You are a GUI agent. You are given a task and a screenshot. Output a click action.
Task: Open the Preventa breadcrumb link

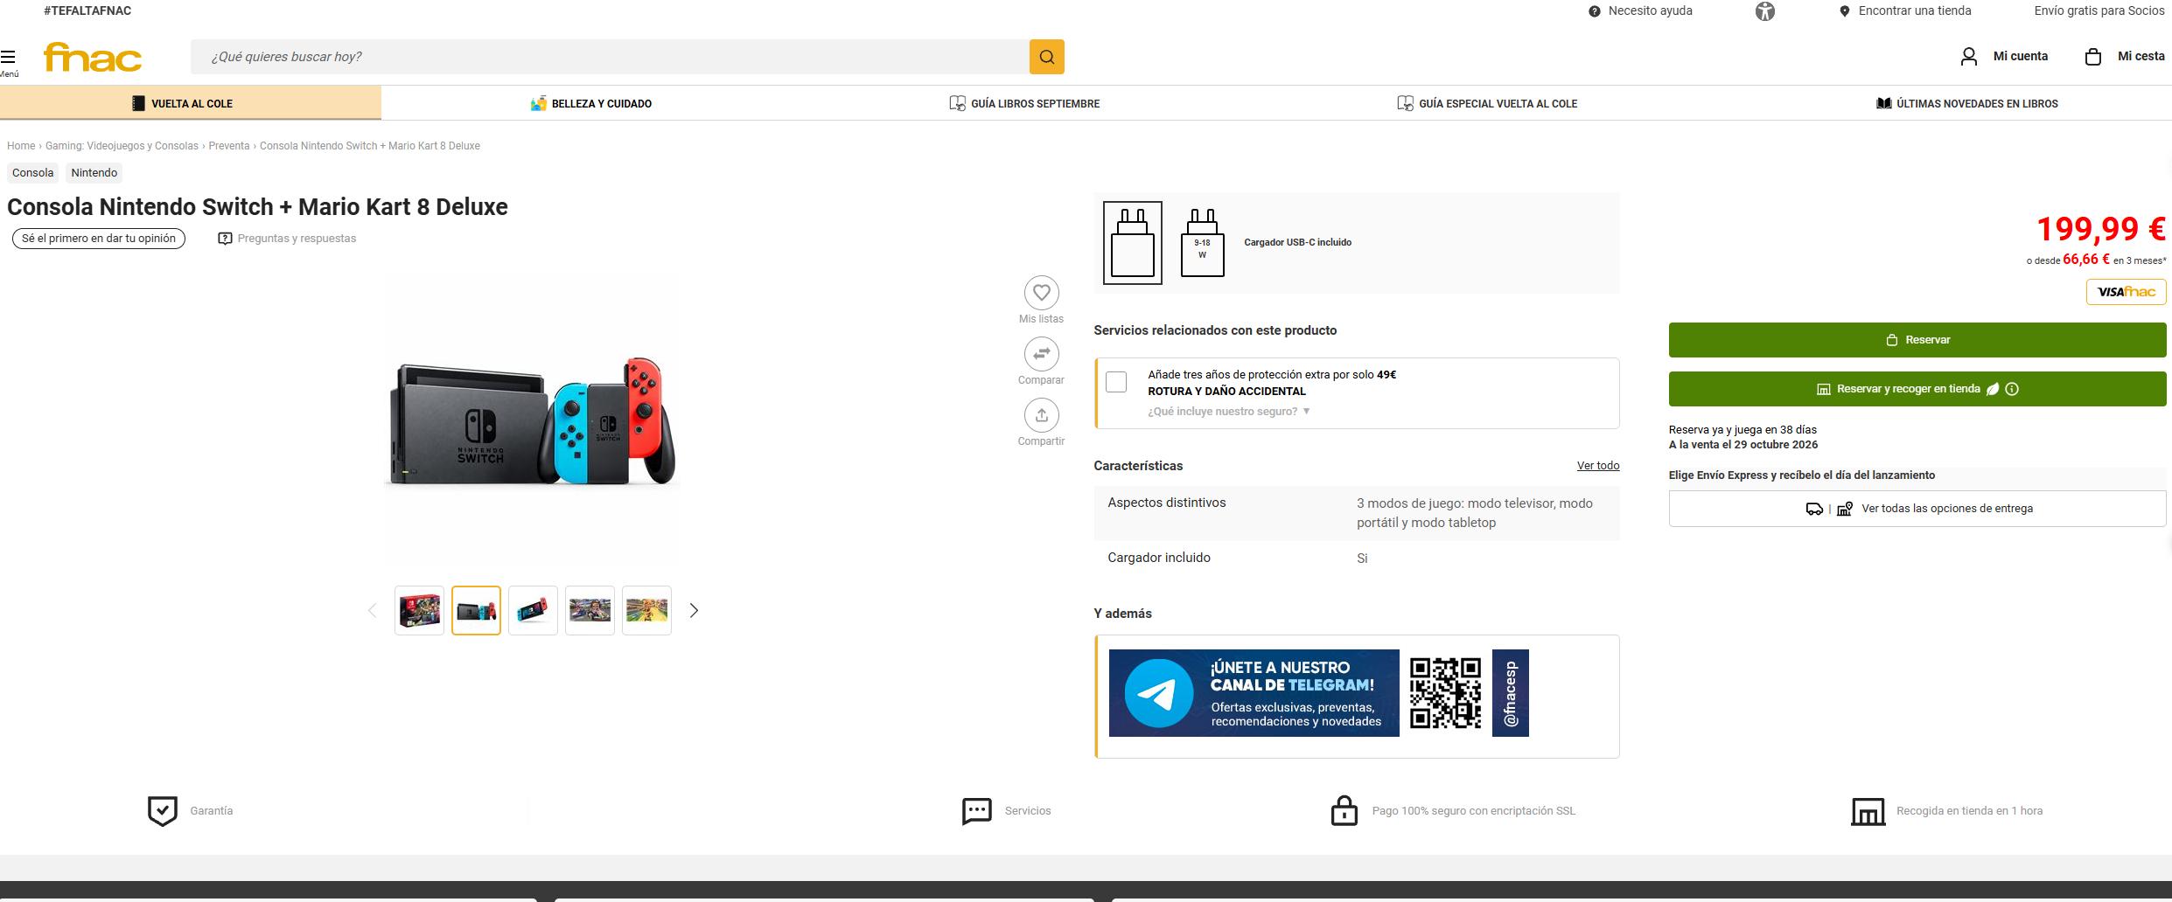229,146
